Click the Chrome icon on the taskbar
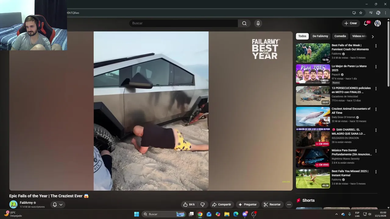 click(200, 214)
